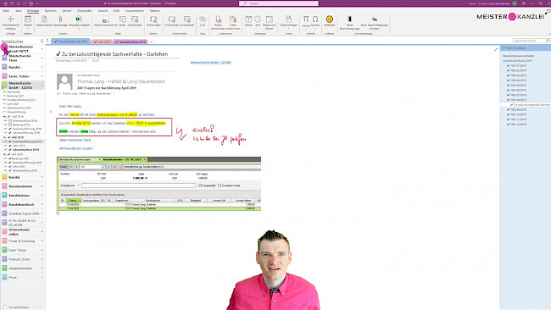Expand the Kanzleihandbuch notebook chevron
The height and width of the screenshot is (310, 551).
42,204
